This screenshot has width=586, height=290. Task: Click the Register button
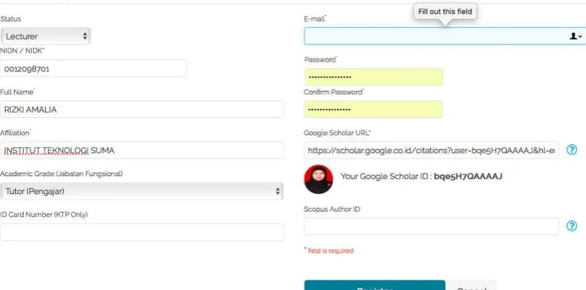(374, 286)
